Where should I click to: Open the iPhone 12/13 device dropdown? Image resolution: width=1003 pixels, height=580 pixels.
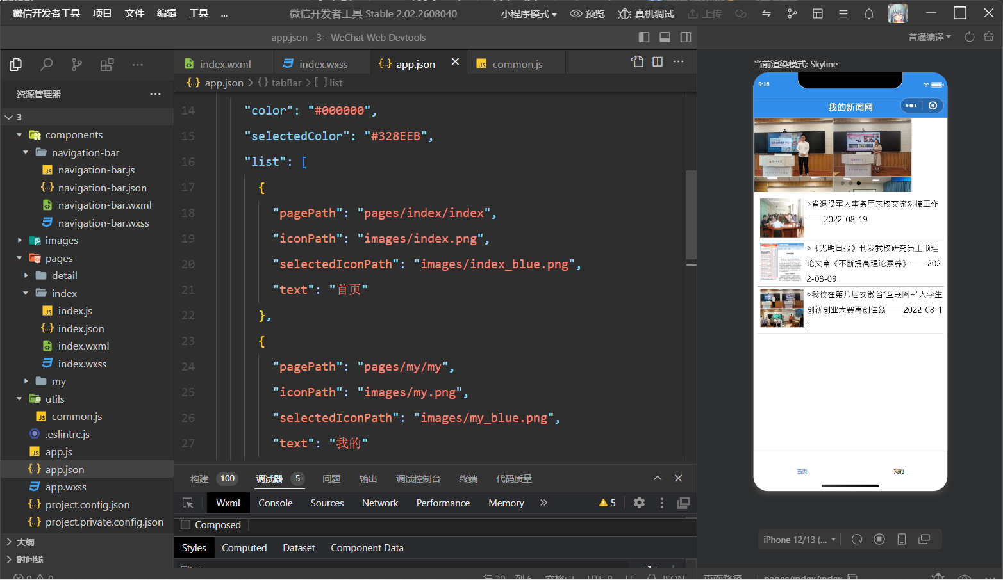799,540
